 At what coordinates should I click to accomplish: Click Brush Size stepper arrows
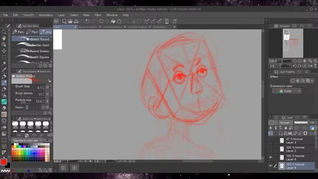(43, 88)
